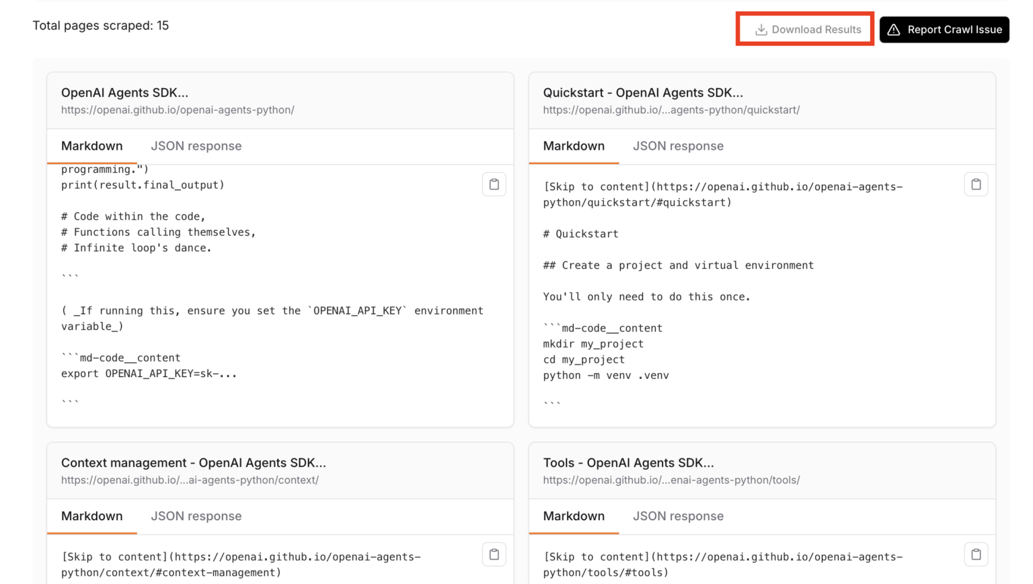This screenshot has width=1033, height=584.
Task: Copy the Context management markdown via clipboard icon
Action: coord(494,554)
